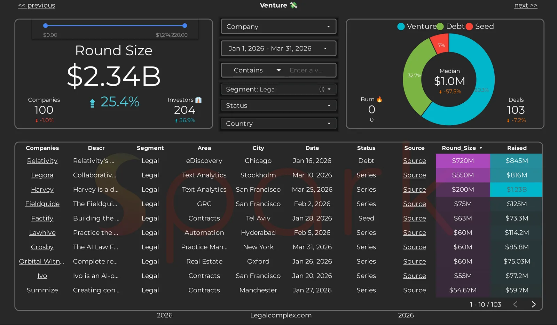Sort table by Companies column header
This screenshot has height=325, width=557.
(x=42, y=148)
